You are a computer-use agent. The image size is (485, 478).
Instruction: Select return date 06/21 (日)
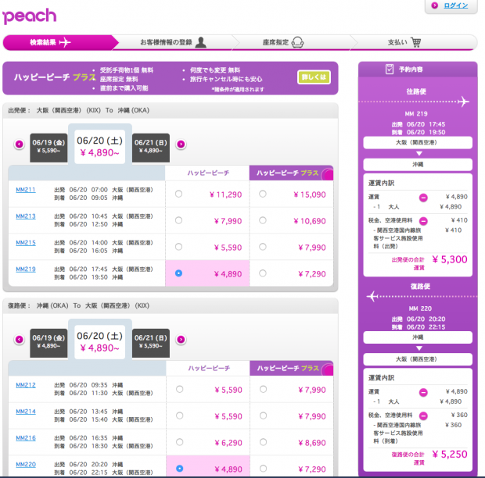(x=151, y=342)
